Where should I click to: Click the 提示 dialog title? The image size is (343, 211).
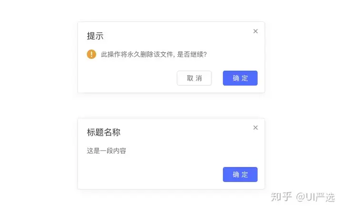pos(95,36)
